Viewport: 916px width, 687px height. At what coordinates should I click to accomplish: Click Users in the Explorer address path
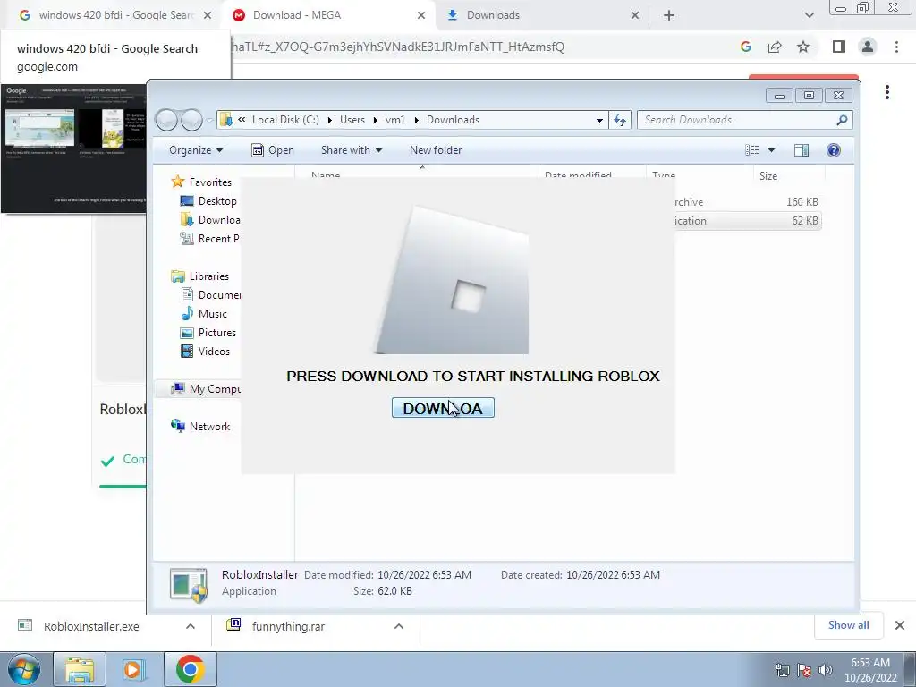(x=352, y=120)
